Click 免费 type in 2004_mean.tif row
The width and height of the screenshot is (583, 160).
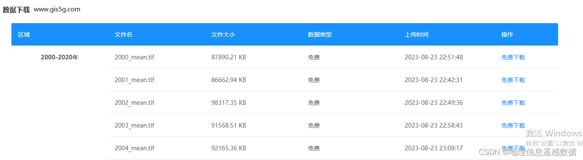pyautogui.click(x=314, y=148)
